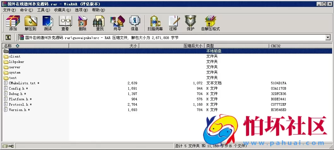Click the SFX (自解压格式) toolbar icon

tap(211, 23)
